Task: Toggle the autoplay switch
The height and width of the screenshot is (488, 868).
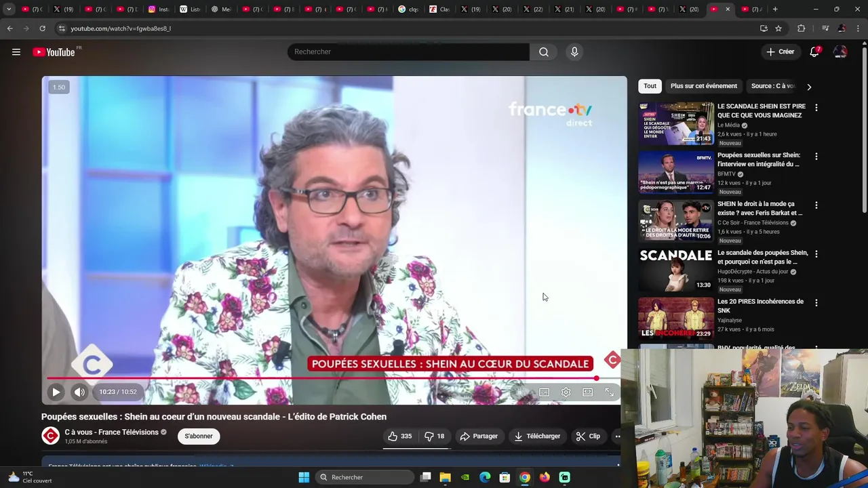Action: (521, 392)
